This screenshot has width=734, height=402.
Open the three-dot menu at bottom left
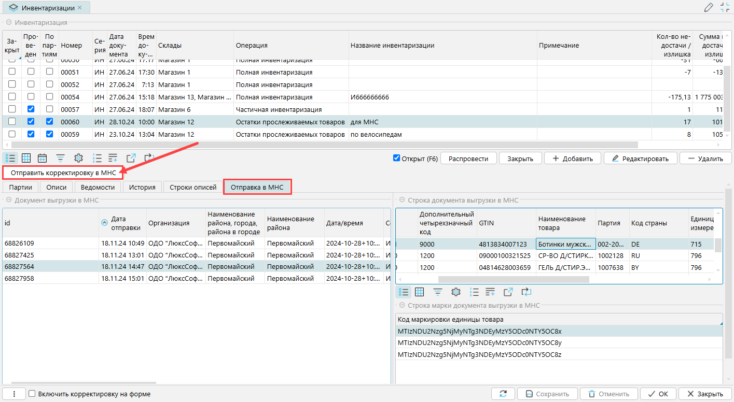[14, 394]
